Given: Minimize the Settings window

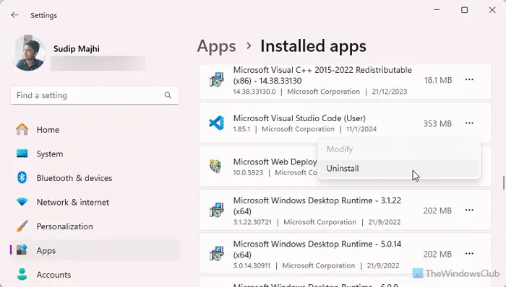Looking at the screenshot, I should click(437, 10).
